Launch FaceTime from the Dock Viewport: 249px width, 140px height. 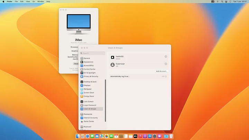[x=111, y=136]
